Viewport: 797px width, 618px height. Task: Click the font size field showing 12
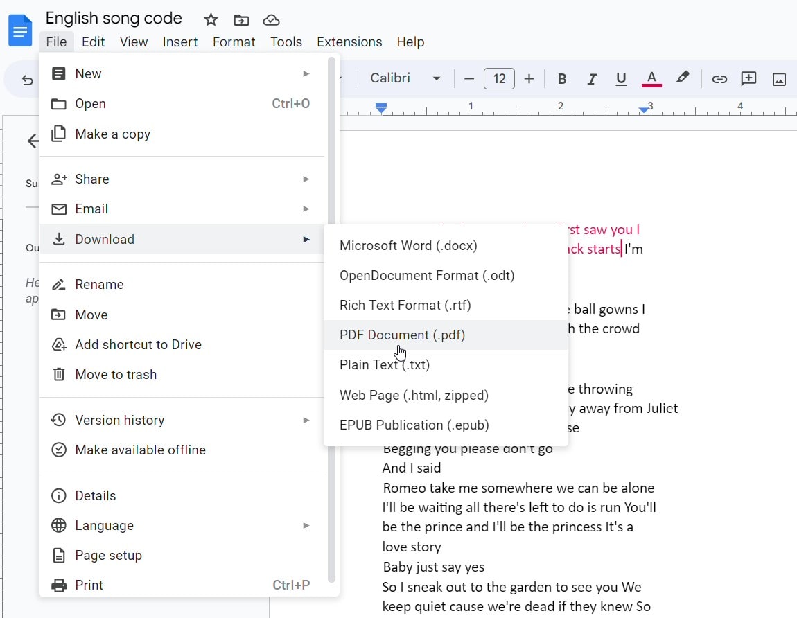tap(499, 78)
